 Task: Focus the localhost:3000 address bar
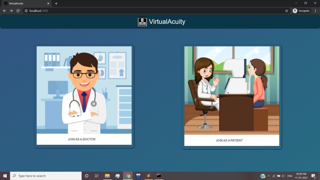point(156,11)
